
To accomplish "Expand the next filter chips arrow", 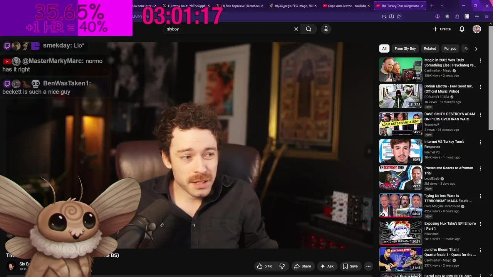I will 476,49.
